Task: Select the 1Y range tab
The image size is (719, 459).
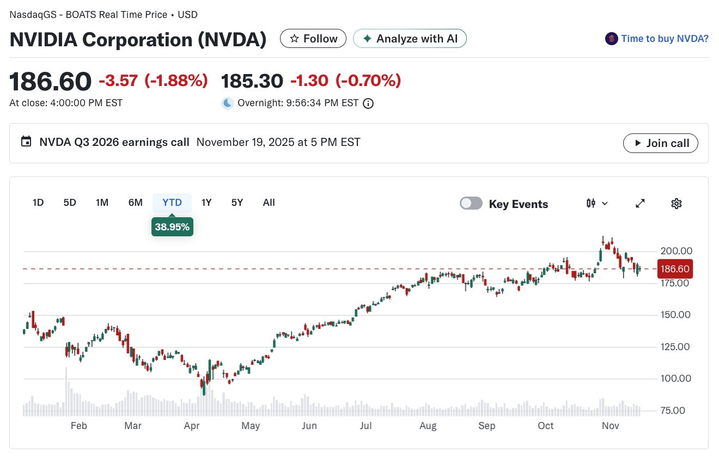Action: click(x=206, y=203)
